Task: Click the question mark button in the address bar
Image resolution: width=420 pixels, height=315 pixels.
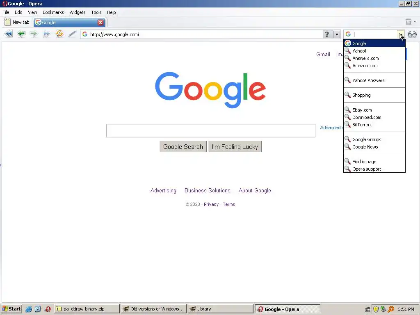Action: (x=327, y=34)
